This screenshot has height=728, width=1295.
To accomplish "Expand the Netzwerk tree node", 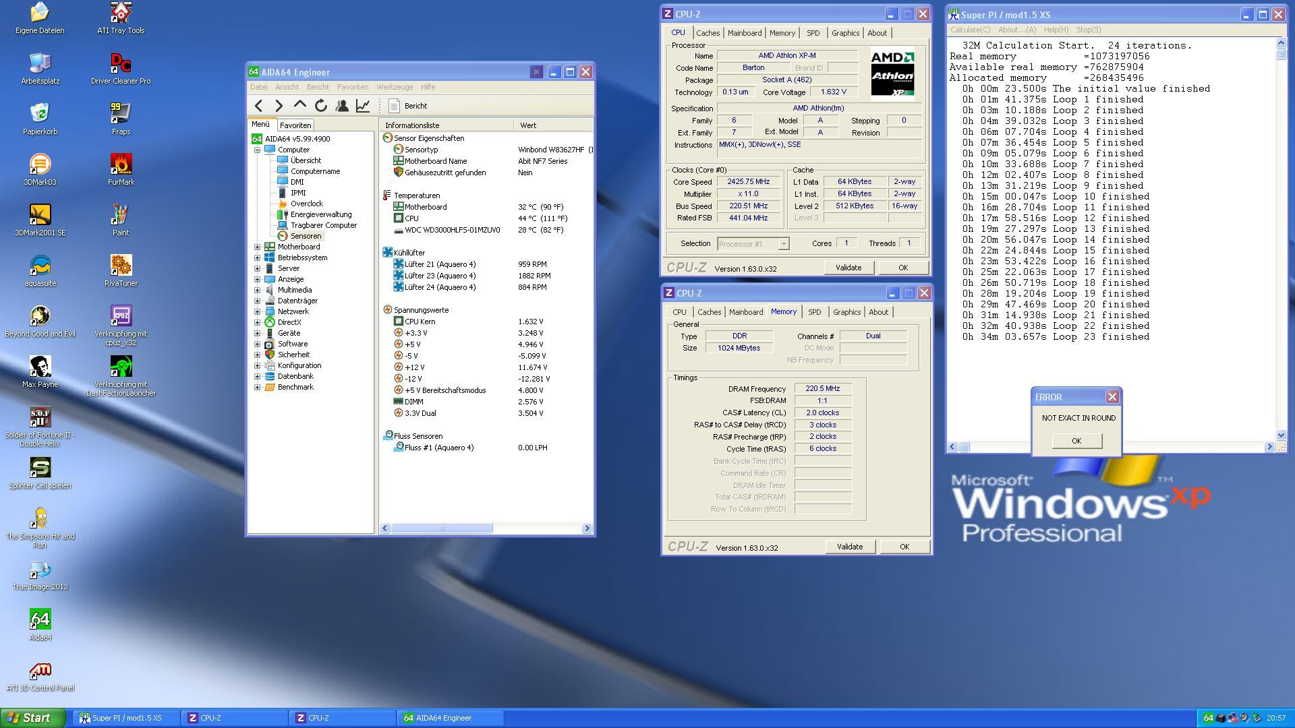I will click(x=257, y=311).
